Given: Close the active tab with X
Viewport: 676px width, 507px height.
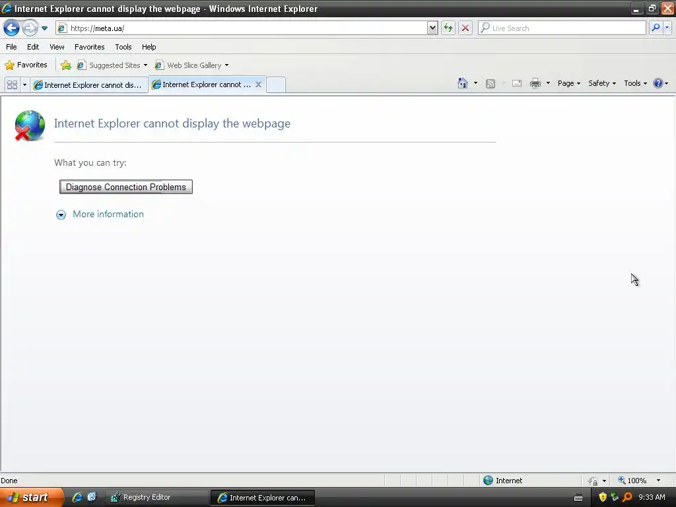Looking at the screenshot, I should tap(258, 84).
